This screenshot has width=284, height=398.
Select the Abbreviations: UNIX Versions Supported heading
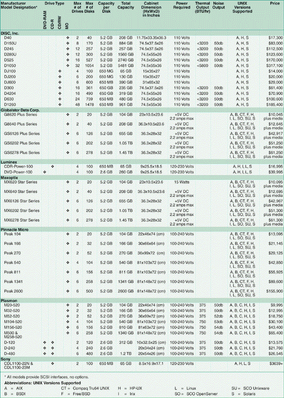[x=43, y=383]
